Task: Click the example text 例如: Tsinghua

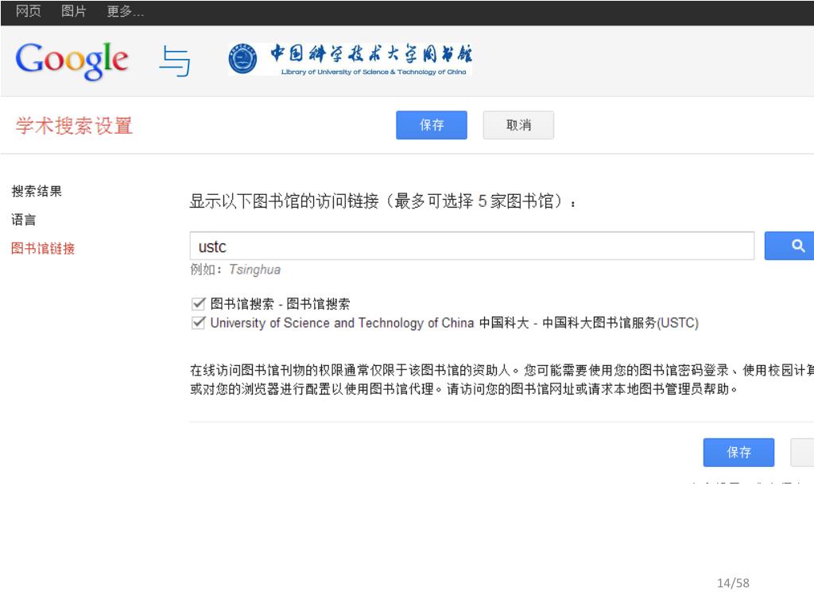Action: tap(235, 270)
